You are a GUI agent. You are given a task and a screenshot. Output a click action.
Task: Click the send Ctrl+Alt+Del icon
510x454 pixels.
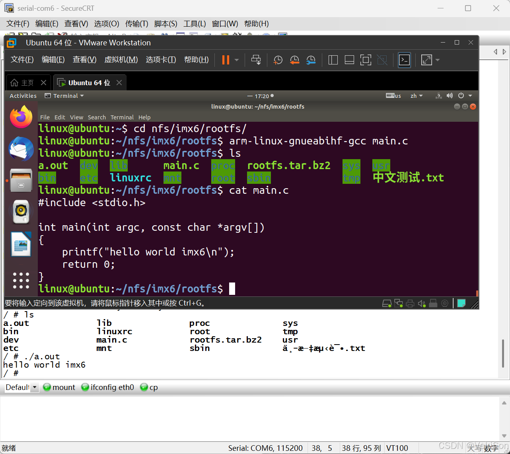pos(256,60)
